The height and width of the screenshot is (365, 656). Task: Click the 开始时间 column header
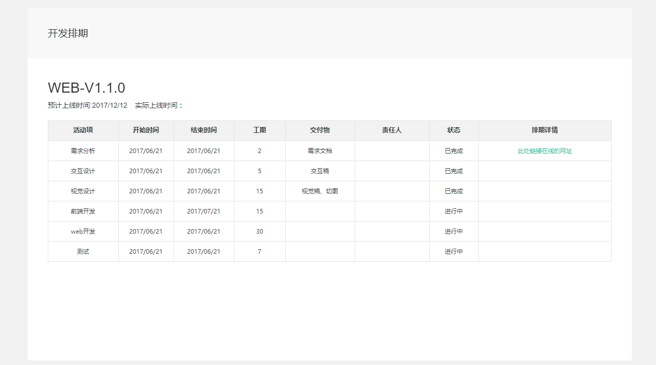coord(146,130)
